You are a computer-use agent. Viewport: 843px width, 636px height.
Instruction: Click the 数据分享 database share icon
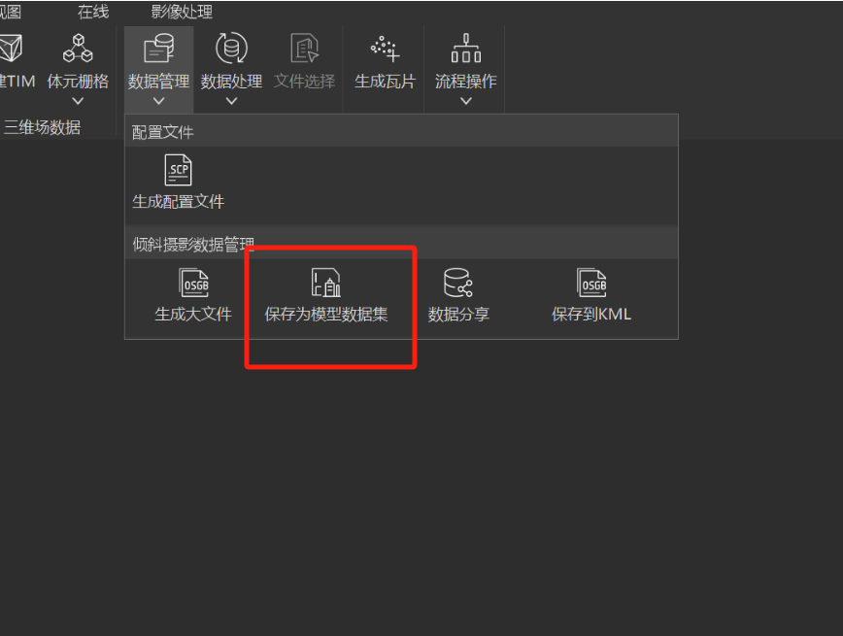pos(458,283)
